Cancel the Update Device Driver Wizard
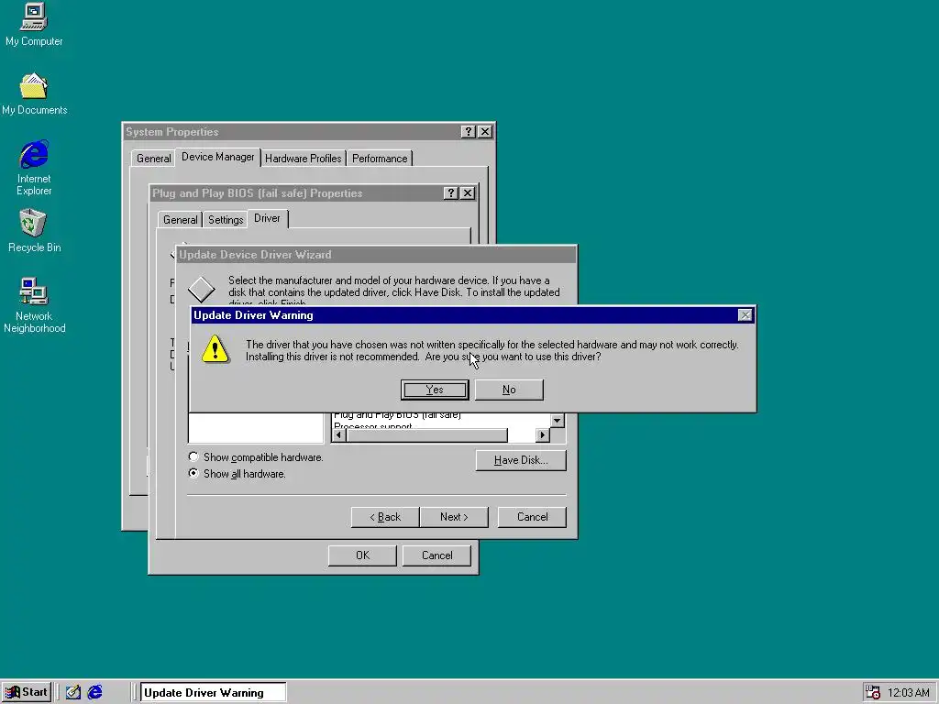This screenshot has width=939, height=704. point(532,517)
